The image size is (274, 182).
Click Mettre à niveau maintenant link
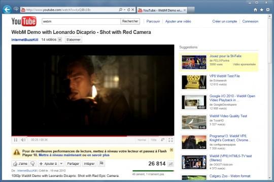click(x=60, y=155)
